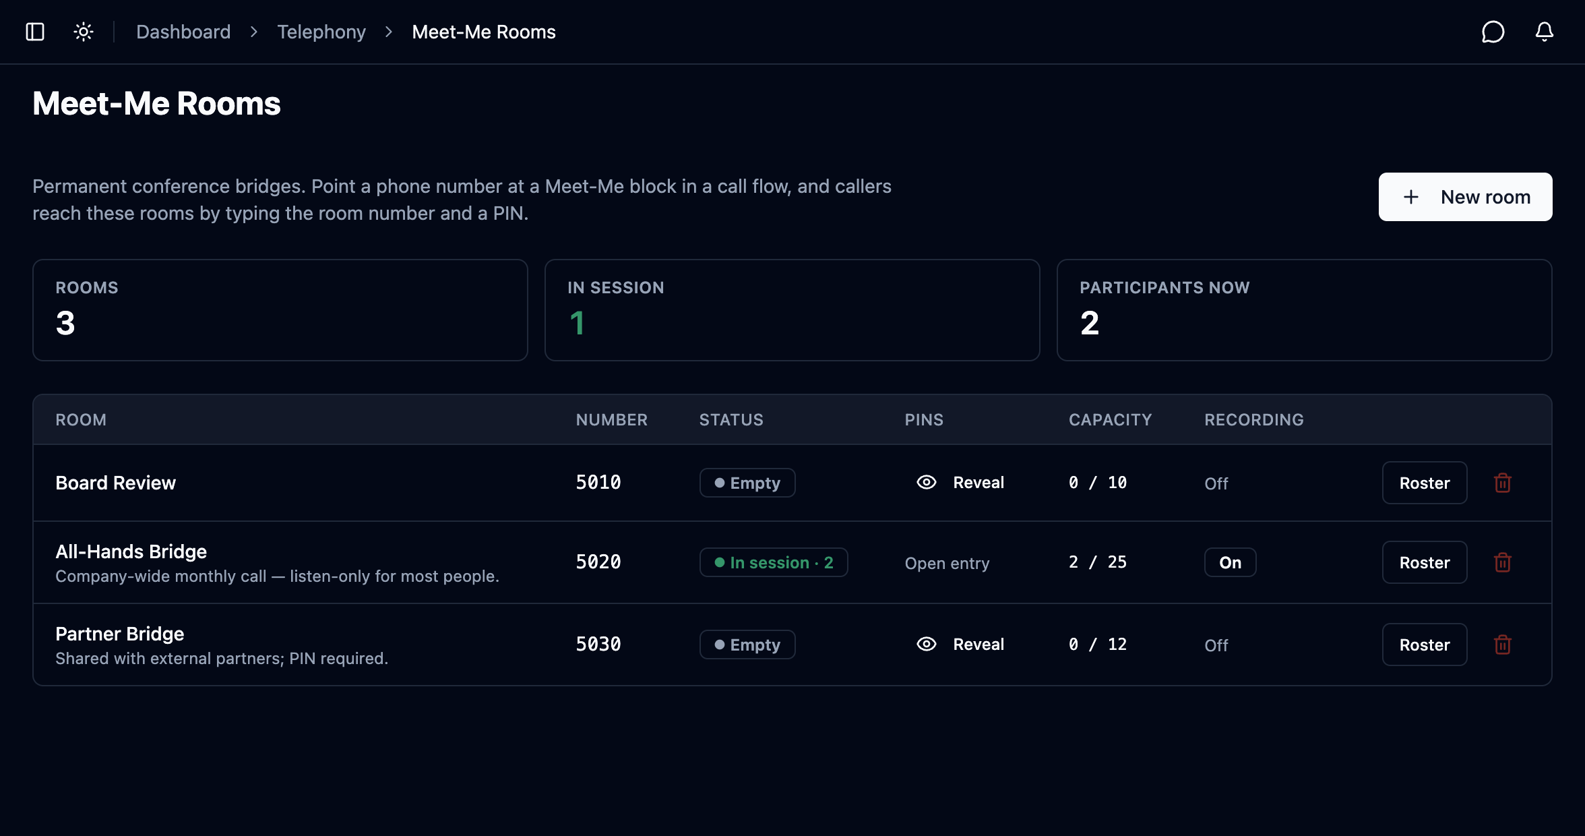Reveal PINs for Partner Bridge
Viewport: 1585px width, 836px height.
[961, 645]
